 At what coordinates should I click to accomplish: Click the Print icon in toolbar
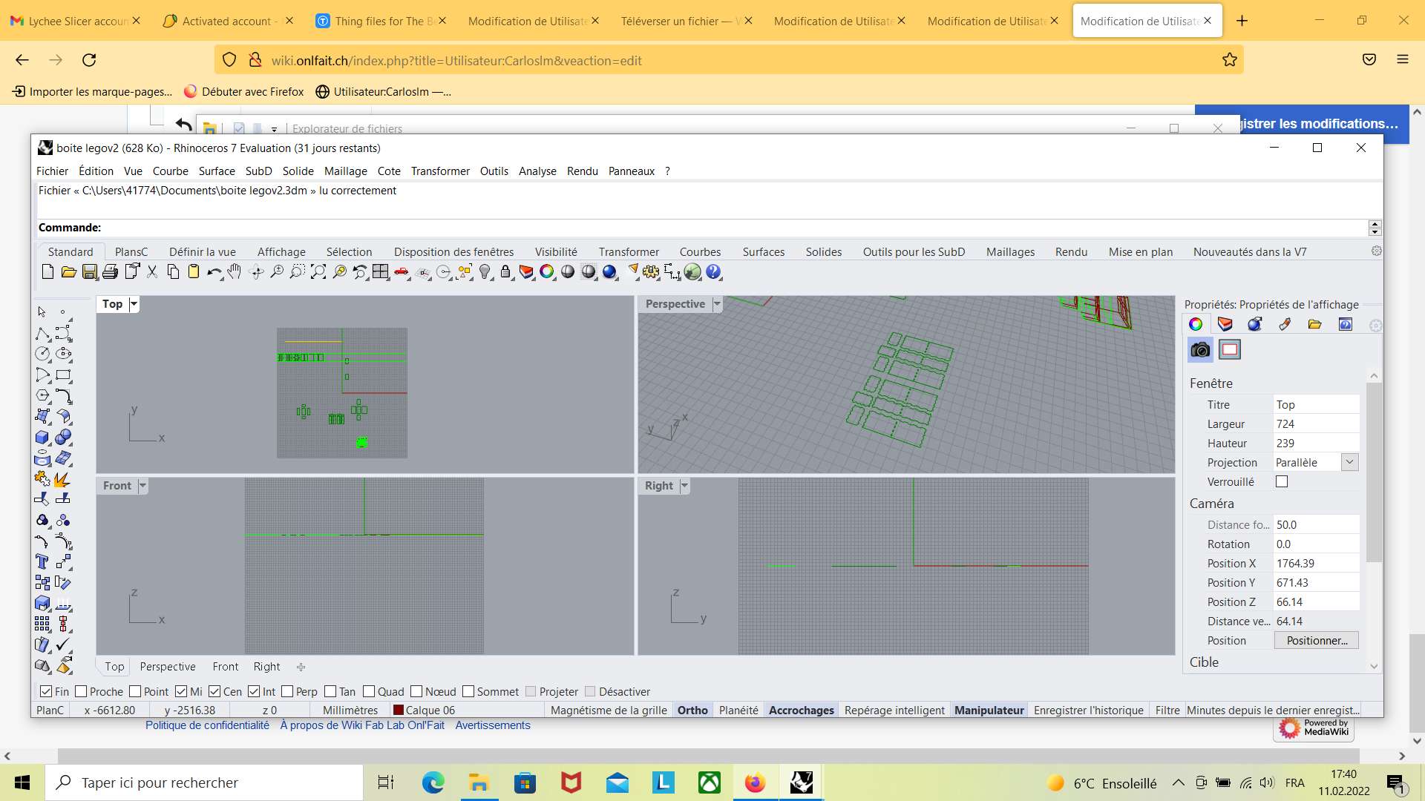(x=111, y=272)
